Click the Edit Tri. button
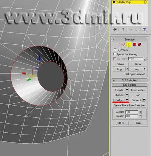Screen dimensions: 151x156 [x=121, y=123]
